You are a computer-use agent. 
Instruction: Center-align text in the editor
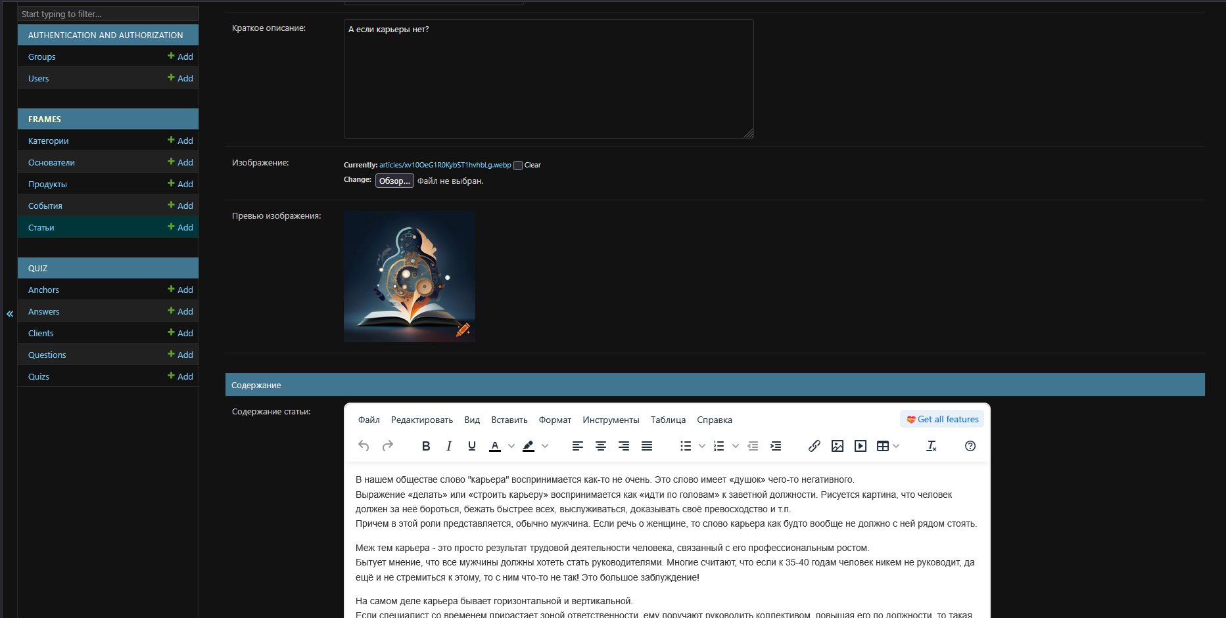point(600,446)
